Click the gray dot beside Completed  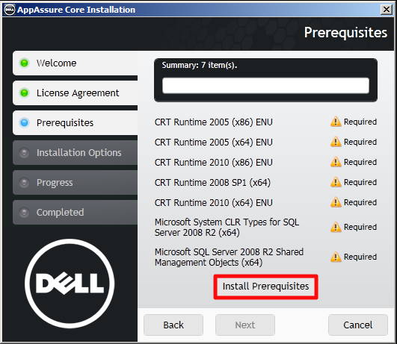click(25, 213)
